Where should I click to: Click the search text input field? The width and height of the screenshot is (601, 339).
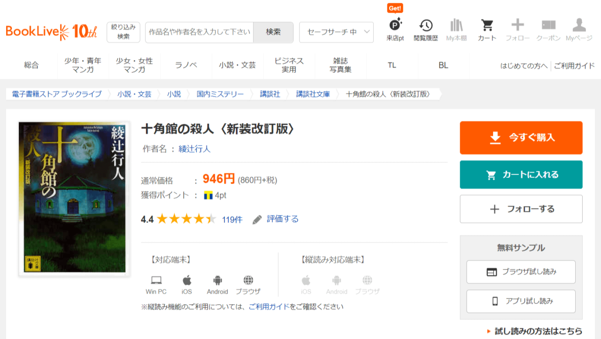point(199,32)
